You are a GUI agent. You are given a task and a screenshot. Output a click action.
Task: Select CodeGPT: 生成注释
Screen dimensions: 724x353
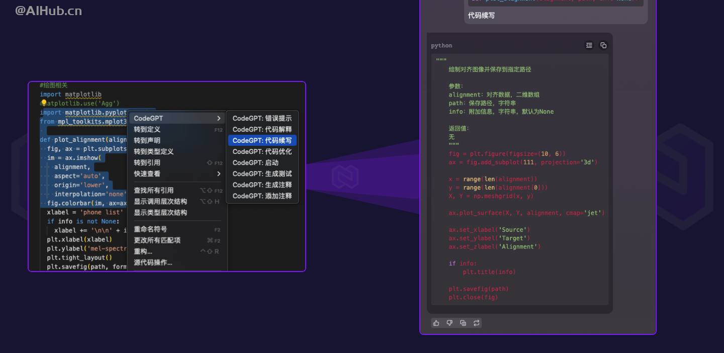[x=262, y=185]
